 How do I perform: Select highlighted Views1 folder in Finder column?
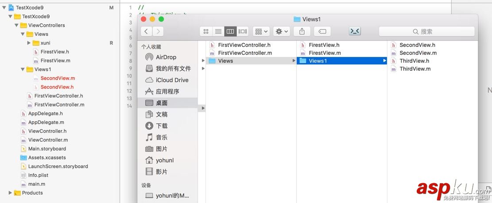(x=342, y=61)
